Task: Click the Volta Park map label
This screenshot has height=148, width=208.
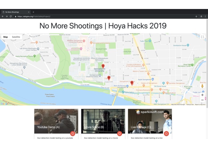Action: (127, 52)
